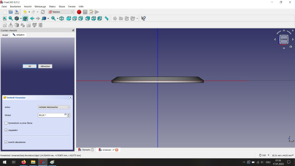295x166 pixels.
Task: Uncheck Ansicht aktualisieren checkbox
Action: tap(6, 142)
